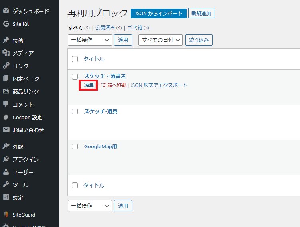The height and width of the screenshot is (227, 300).
Task: Click the person icon beside ユーザー
Action: click(6, 172)
